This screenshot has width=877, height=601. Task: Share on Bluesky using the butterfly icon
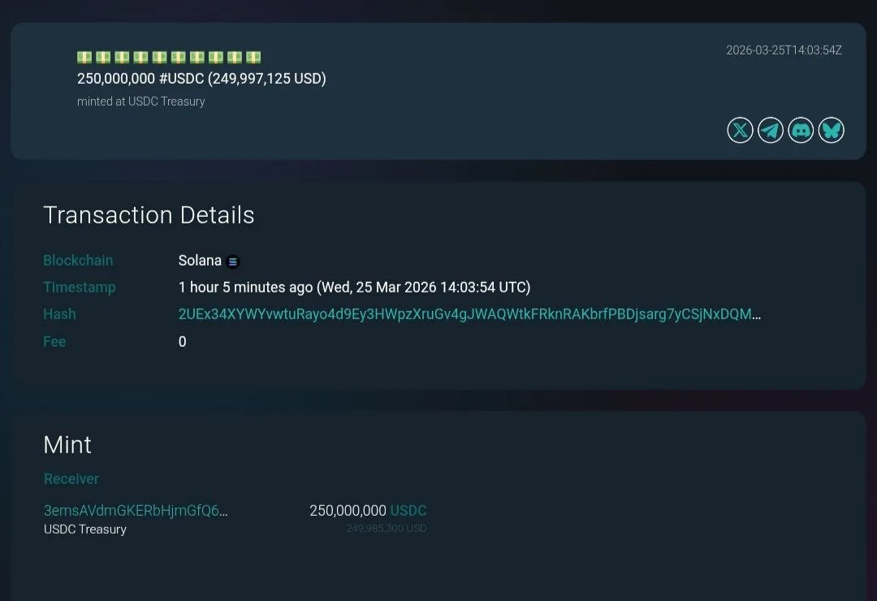click(832, 130)
